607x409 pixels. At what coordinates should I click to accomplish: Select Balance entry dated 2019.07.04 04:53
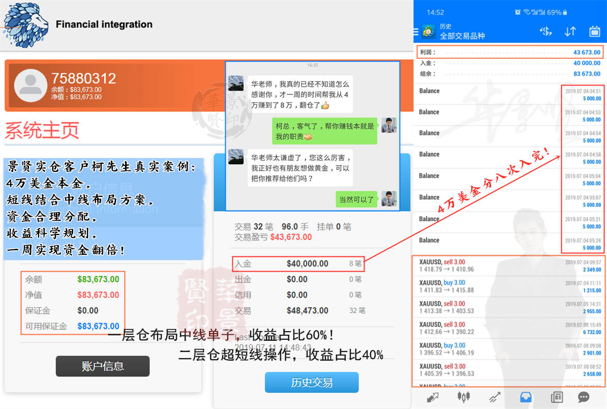point(510,115)
